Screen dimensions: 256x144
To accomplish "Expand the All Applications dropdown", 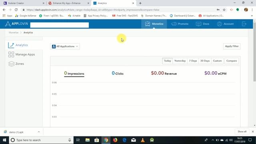I will pos(65,46).
